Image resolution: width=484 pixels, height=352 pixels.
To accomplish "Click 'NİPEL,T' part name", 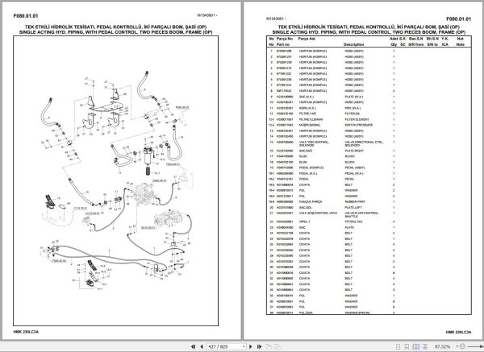I will [x=305, y=222].
